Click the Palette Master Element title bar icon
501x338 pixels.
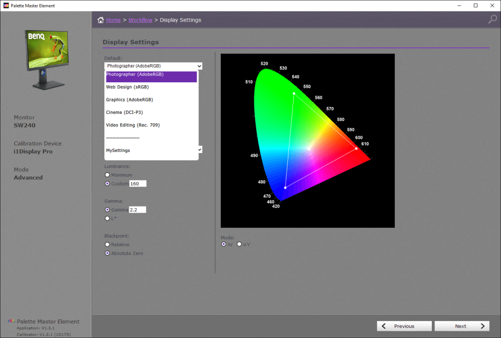coord(6,6)
